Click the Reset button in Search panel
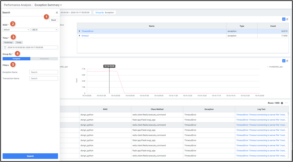This screenshot has height=162, width=293. 54,20
